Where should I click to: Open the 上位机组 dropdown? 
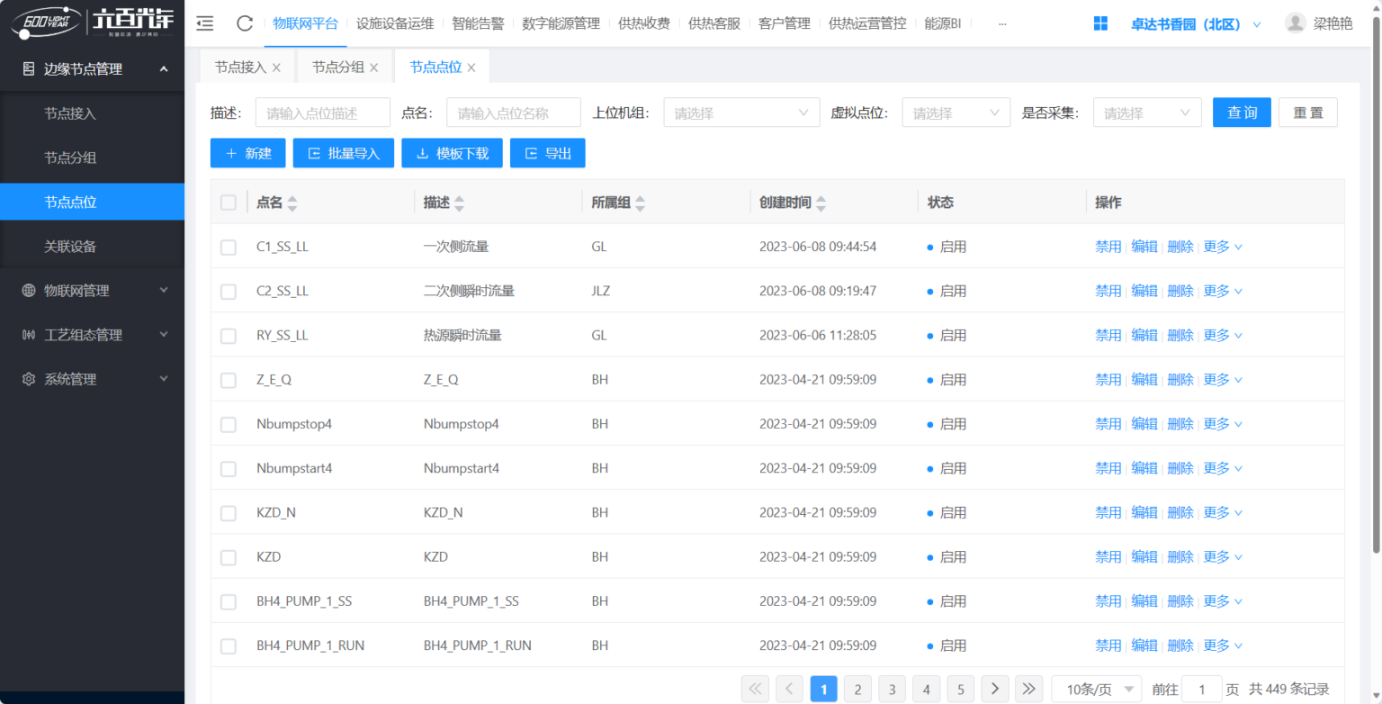coord(741,113)
